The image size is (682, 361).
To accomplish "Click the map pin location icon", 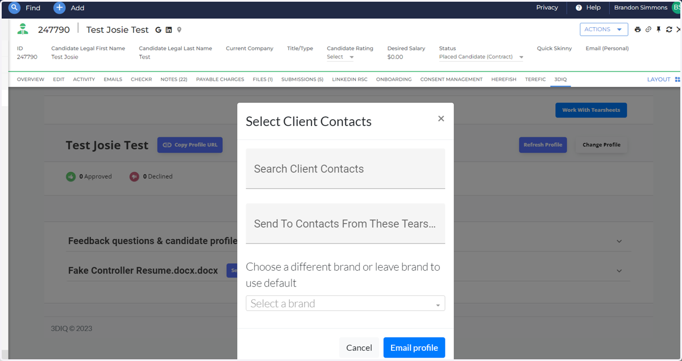I will tap(179, 30).
